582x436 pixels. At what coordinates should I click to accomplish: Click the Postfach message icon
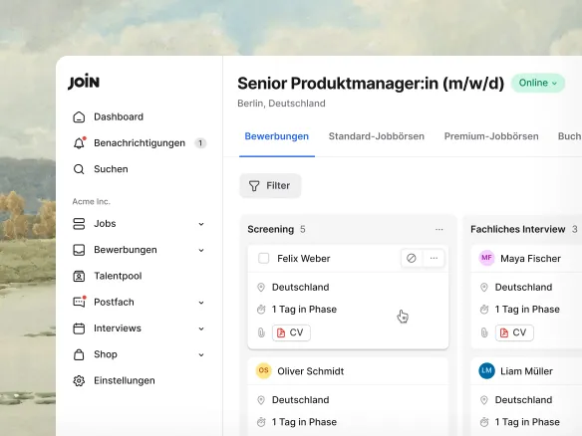[79, 302]
